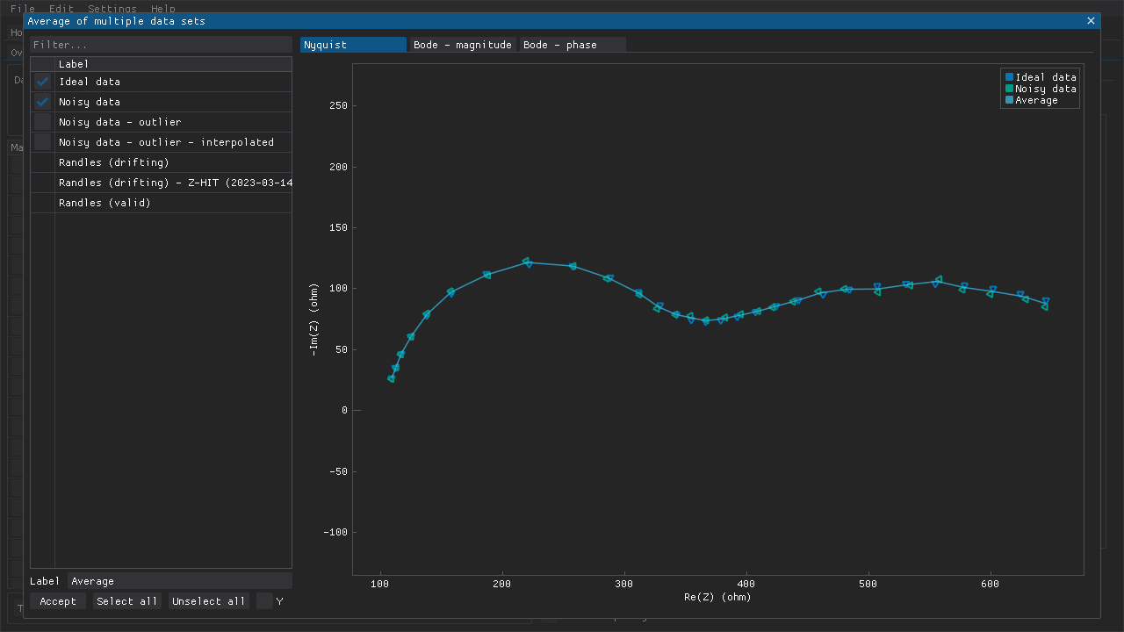The image size is (1124, 632).
Task: Click the Label field containing Average
Action: click(180, 581)
